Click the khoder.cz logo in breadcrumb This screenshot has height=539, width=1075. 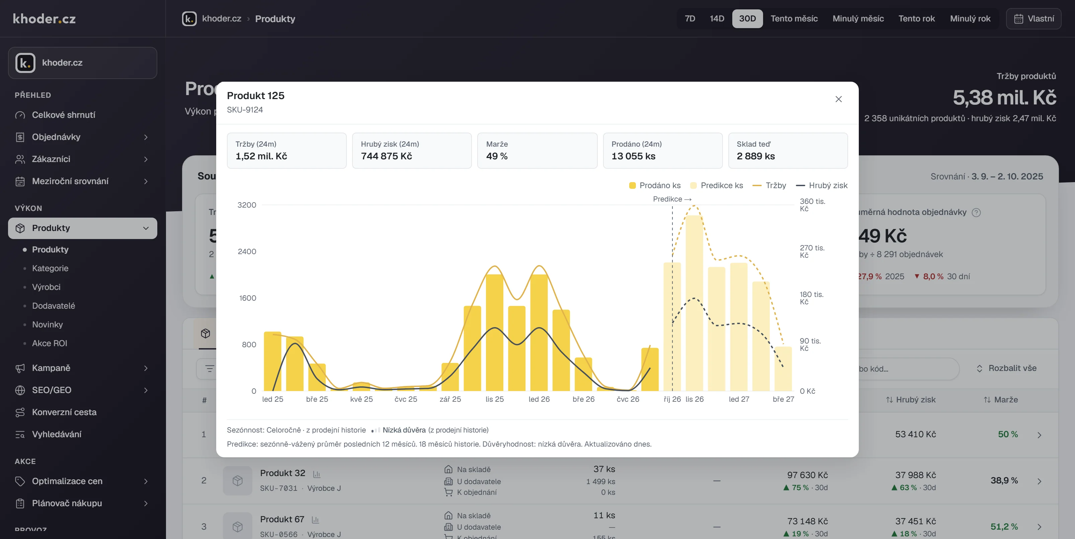tap(189, 19)
